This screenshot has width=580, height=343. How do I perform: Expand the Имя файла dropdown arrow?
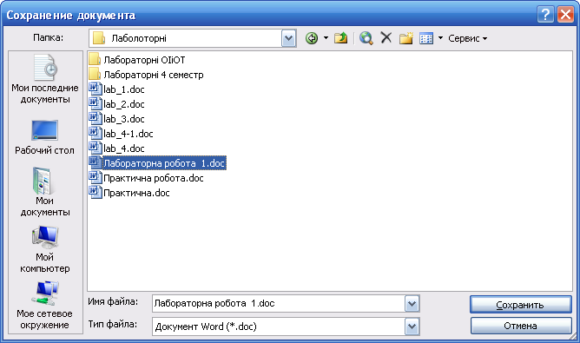coord(412,304)
